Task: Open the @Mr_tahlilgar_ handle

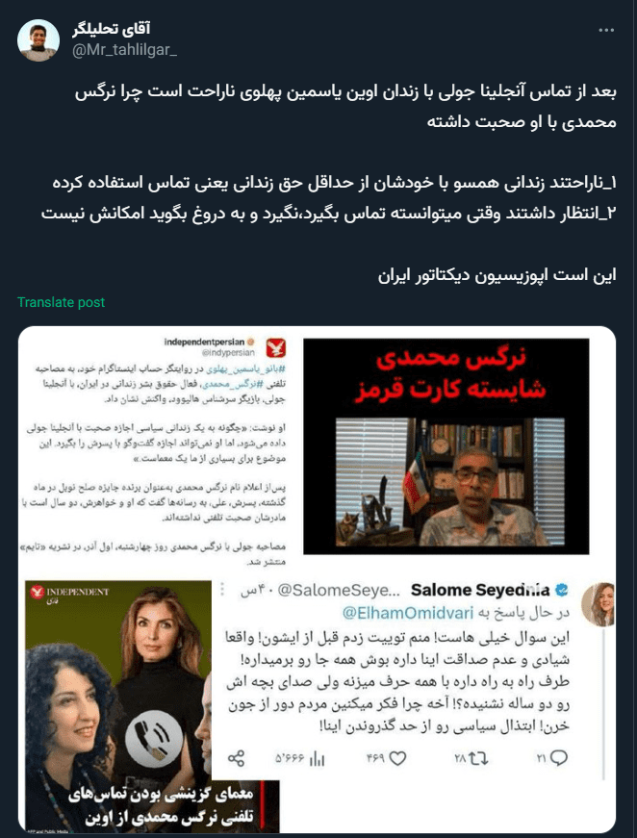Action: [x=124, y=51]
